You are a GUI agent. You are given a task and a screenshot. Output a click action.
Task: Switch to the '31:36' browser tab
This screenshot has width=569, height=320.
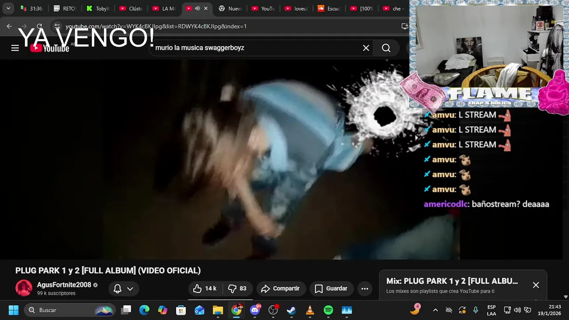[x=31, y=8]
